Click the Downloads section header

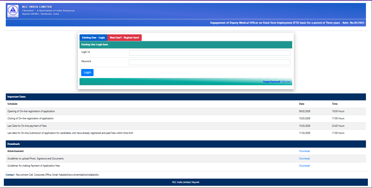[13, 144]
